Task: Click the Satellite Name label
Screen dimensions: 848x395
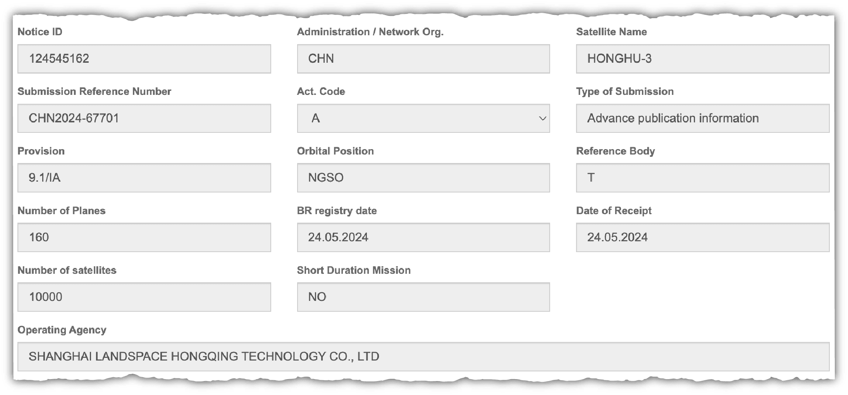Action: (x=611, y=32)
